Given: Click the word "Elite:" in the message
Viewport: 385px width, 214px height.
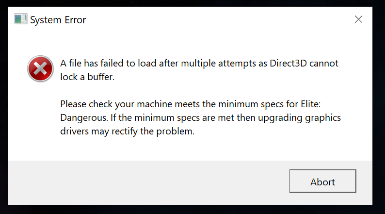Looking at the screenshot, I should pyautogui.click(x=326, y=104).
